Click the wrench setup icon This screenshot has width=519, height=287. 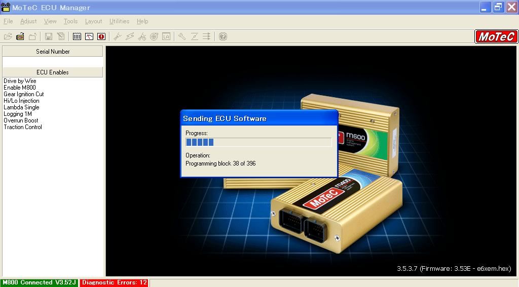pyautogui.click(x=182, y=36)
